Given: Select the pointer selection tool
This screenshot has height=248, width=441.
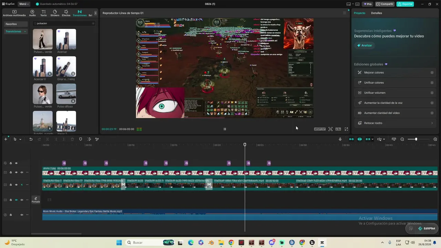Looking at the screenshot, I should pos(15,139).
